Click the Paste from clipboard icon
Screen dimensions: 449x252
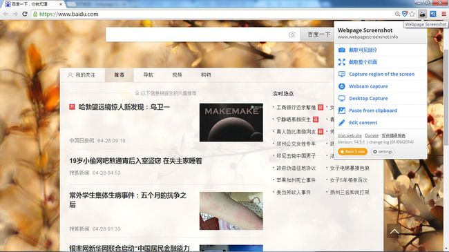coord(342,110)
